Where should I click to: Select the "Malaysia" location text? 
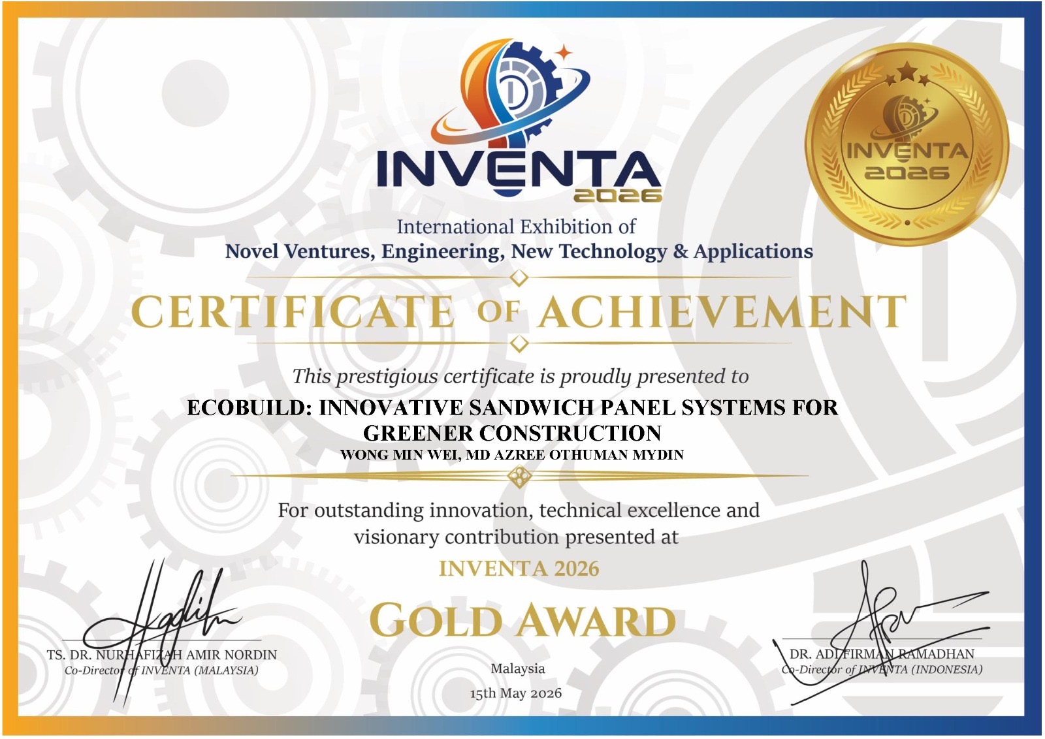pyautogui.click(x=518, y=668)
